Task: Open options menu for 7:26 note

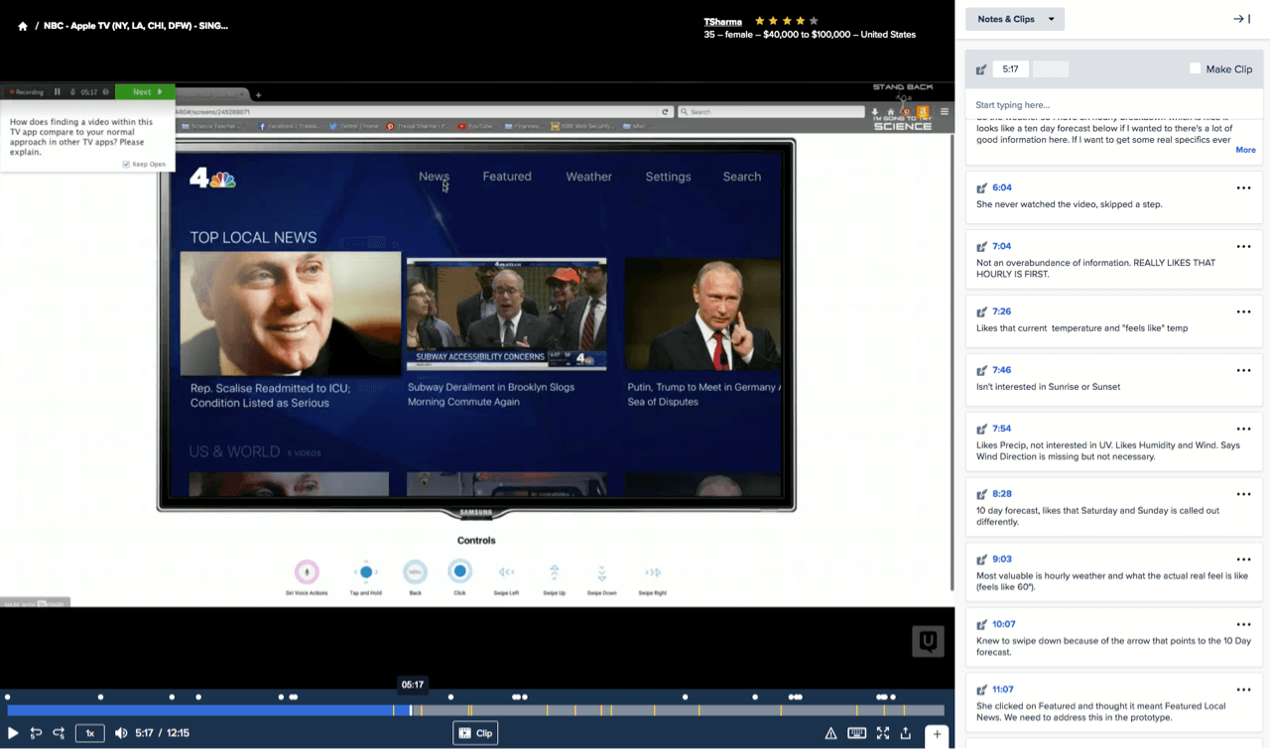Action: [1243, 312]
